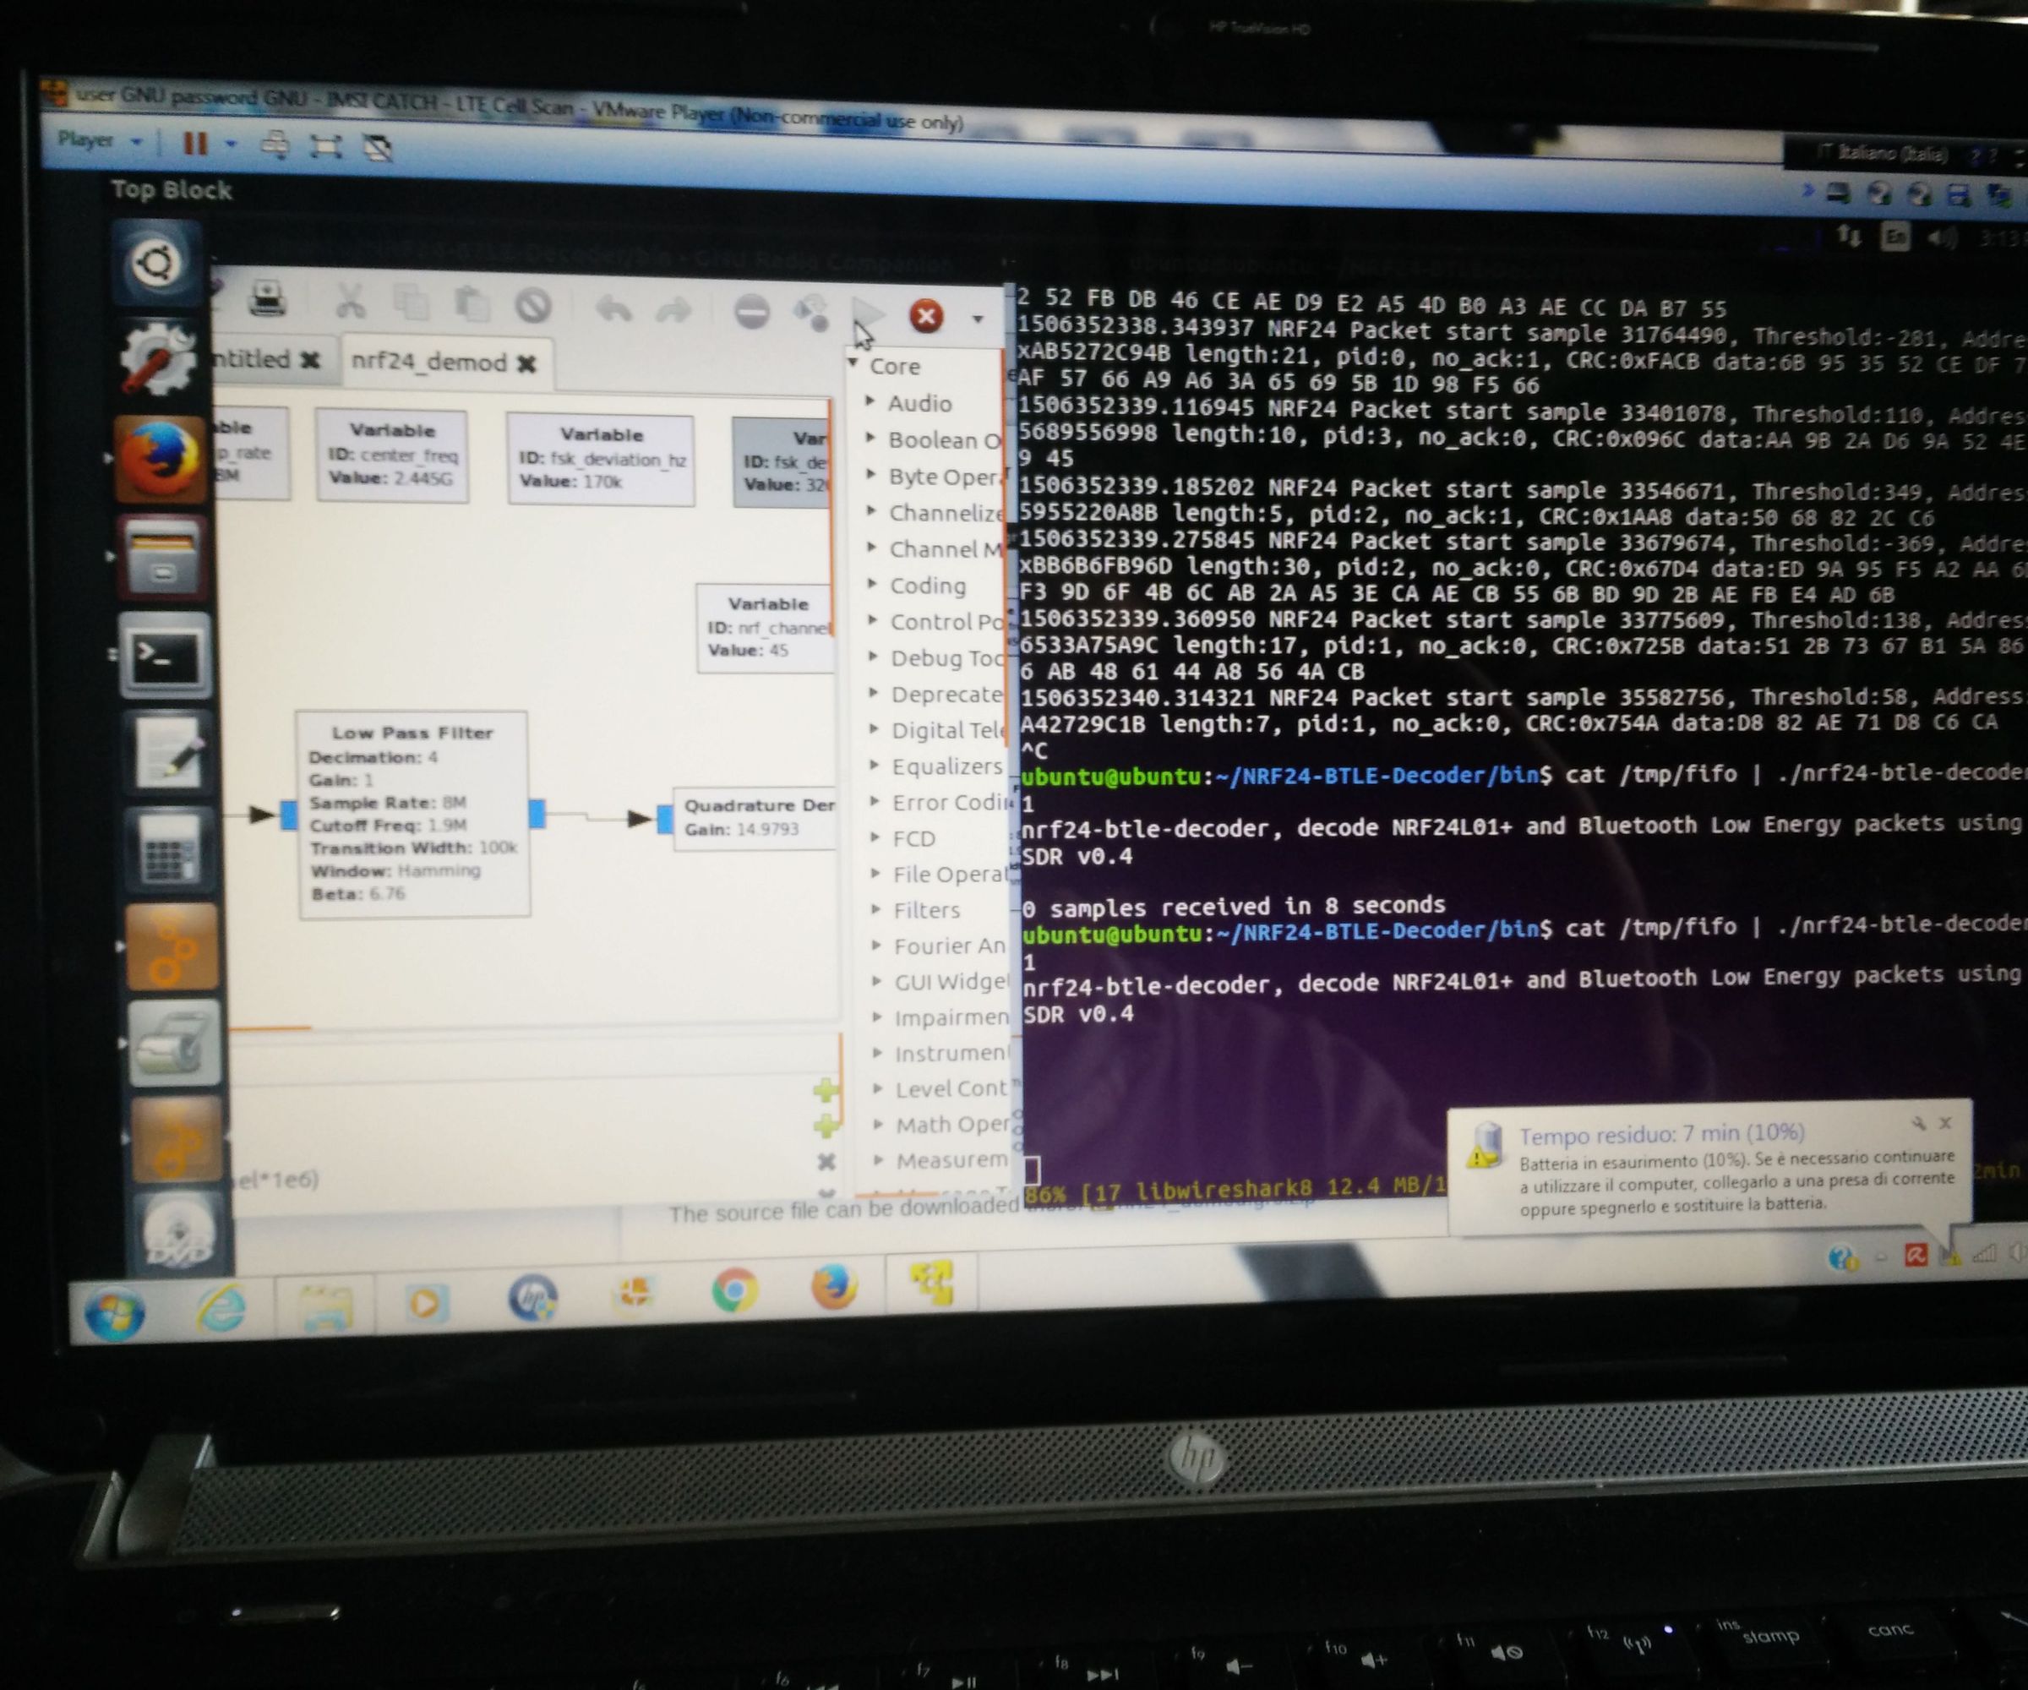Screen dimensions: 2028x1690
Task: Launch Firefox from the Ubuntu launcher
Action: point(161,454)
